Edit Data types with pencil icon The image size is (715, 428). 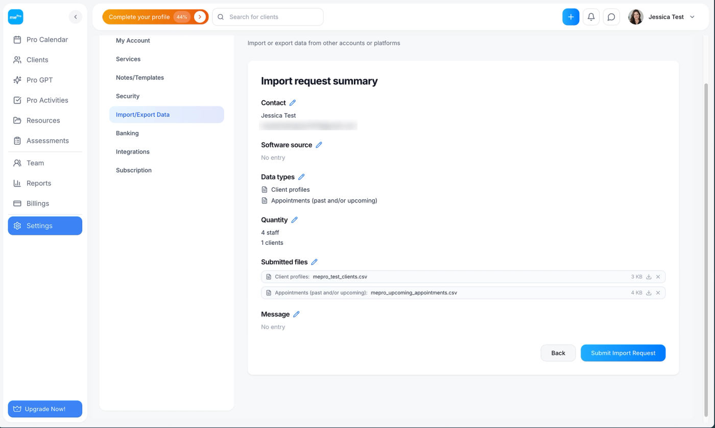[x=301, y=177]
